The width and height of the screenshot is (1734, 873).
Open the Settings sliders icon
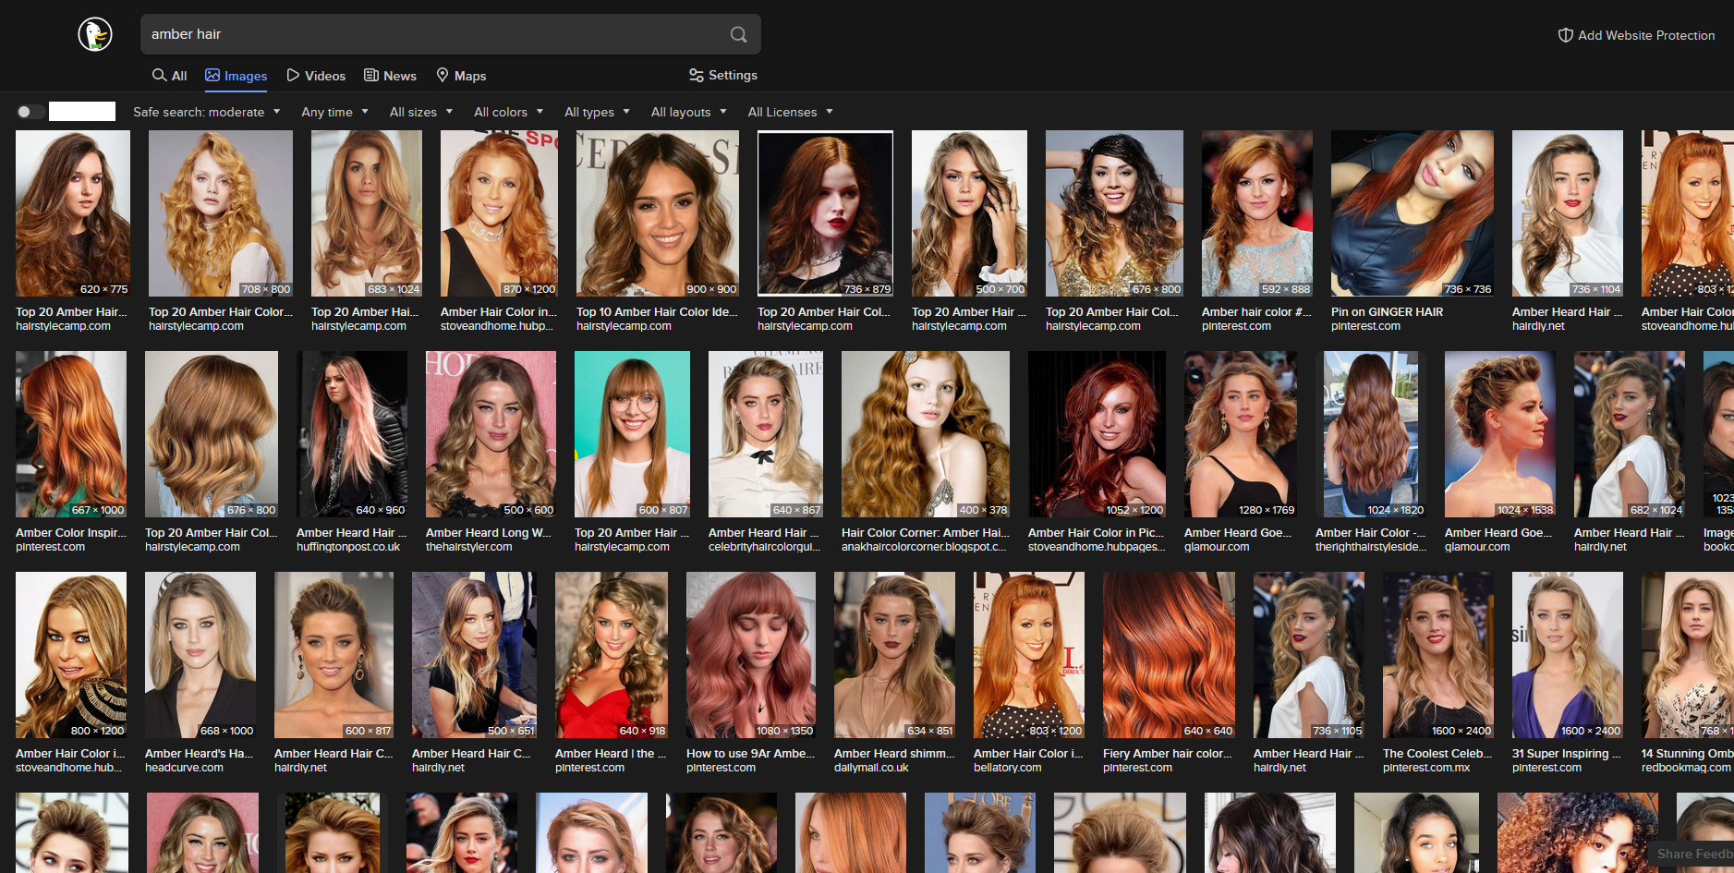pos(697,75)
